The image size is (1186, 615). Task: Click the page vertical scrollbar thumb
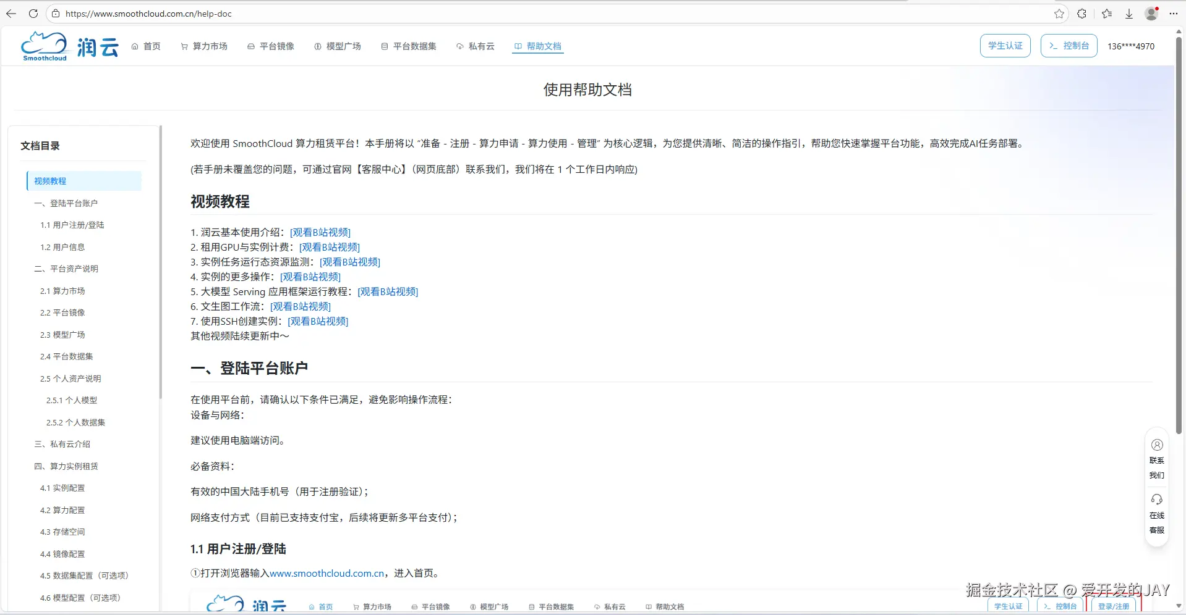point(1179,235)
